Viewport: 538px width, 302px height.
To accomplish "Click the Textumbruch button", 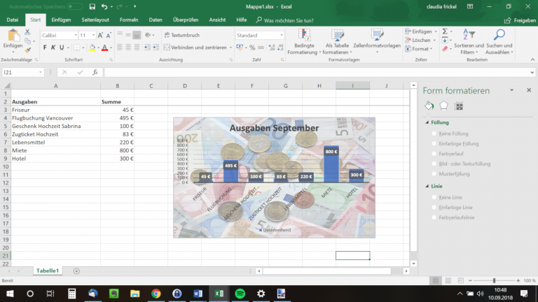I will click(182, 35).
